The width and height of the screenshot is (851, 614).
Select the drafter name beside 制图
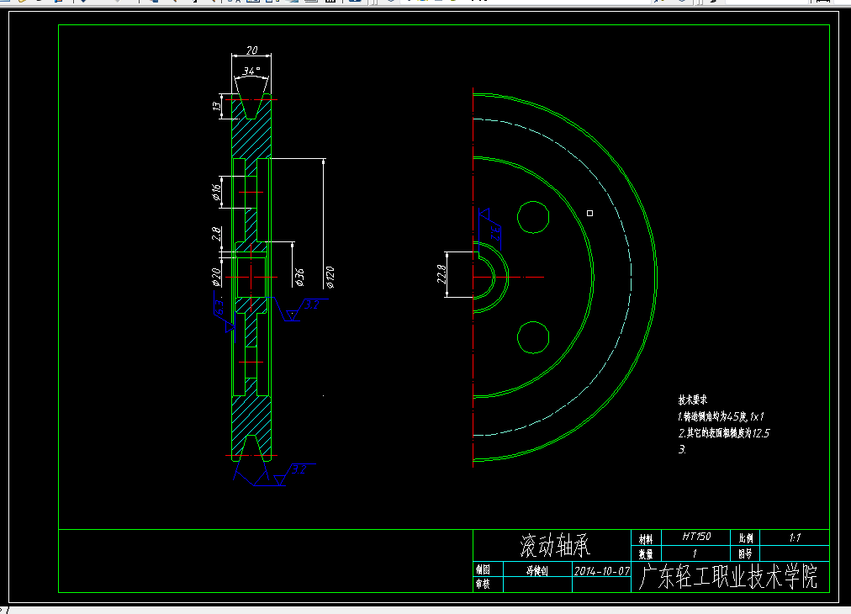pos(537,570)
